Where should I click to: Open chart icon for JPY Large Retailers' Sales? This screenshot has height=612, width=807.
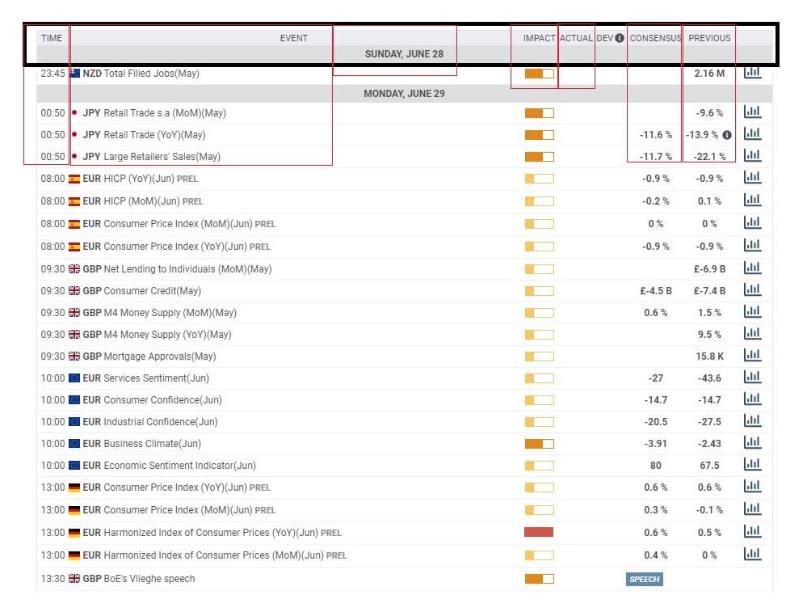(x=752, y=155)
